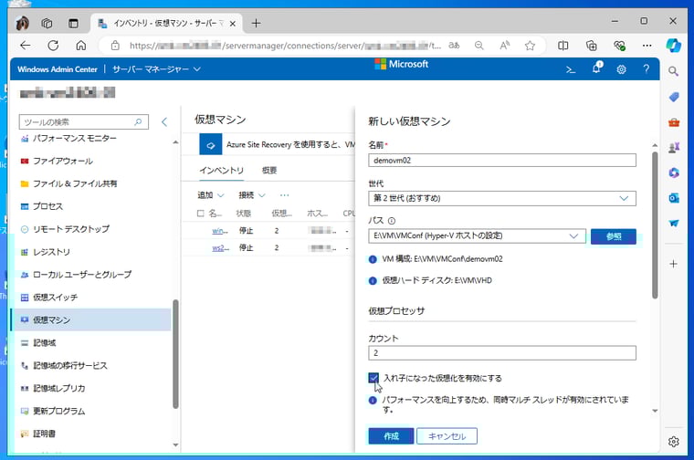The image size is (694, 460).
Task: Open Edge sidebar Outlook icon
Action: point(674,198)
